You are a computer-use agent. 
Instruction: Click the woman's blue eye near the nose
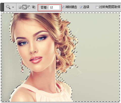[x=41, y=39]
